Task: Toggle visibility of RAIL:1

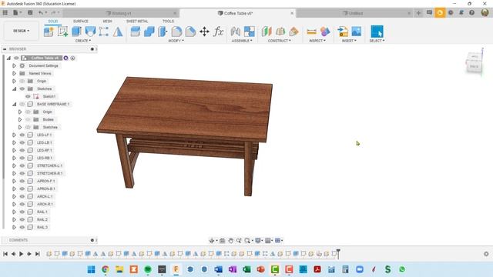Action: point(22,212)
